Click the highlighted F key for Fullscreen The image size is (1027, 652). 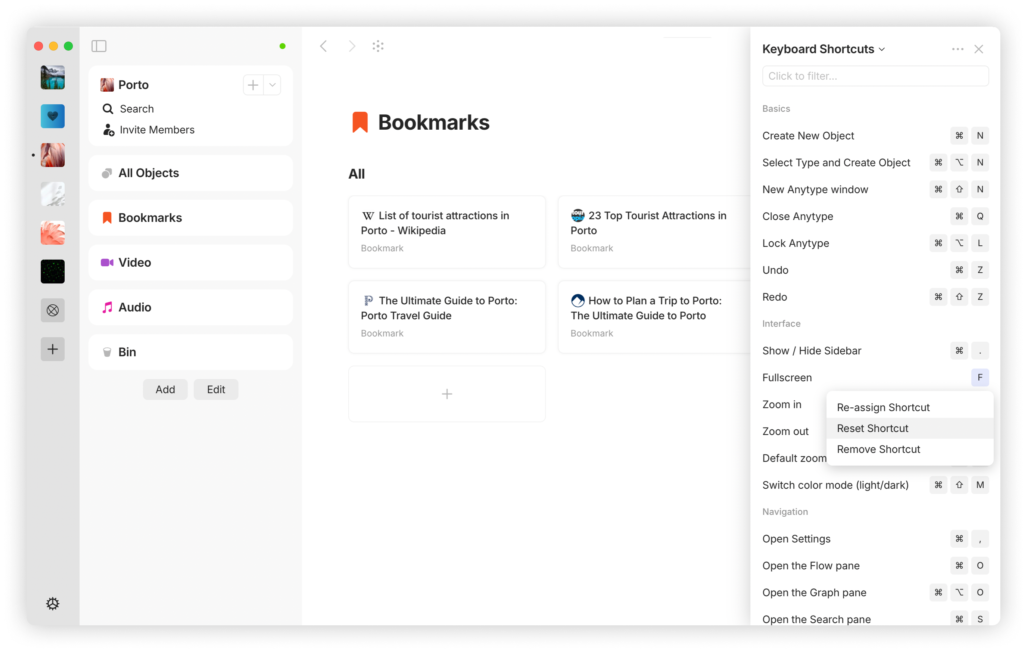tap(980, 377)
